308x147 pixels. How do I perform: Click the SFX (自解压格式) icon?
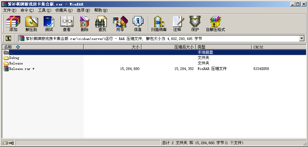215,24
